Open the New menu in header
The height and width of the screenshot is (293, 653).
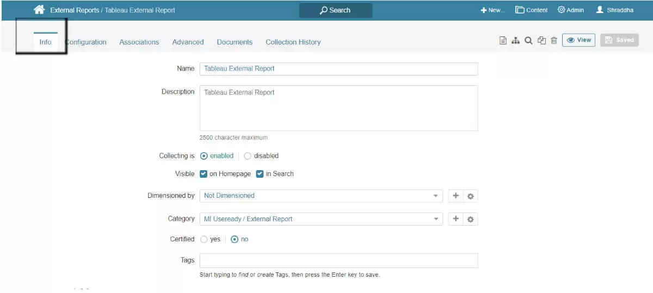(x=492, y=10)
